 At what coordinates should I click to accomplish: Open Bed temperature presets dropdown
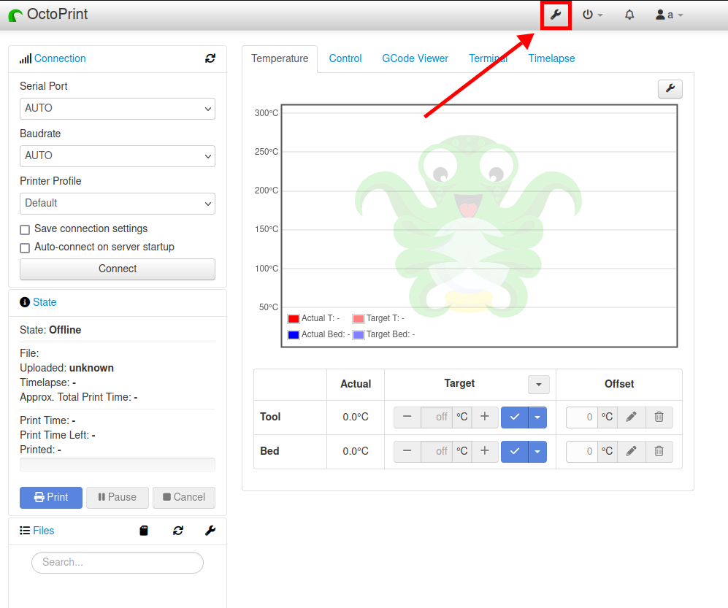click(x=537, y=452)
